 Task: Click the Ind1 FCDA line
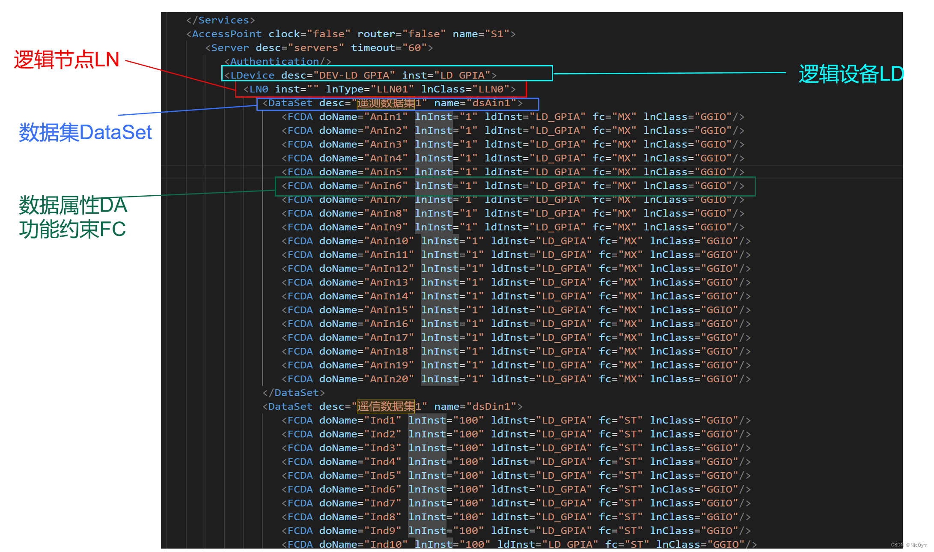click(516, 421)
